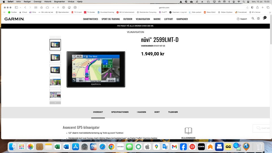Select the fourth thumbnail with map view

click(55, 82)
